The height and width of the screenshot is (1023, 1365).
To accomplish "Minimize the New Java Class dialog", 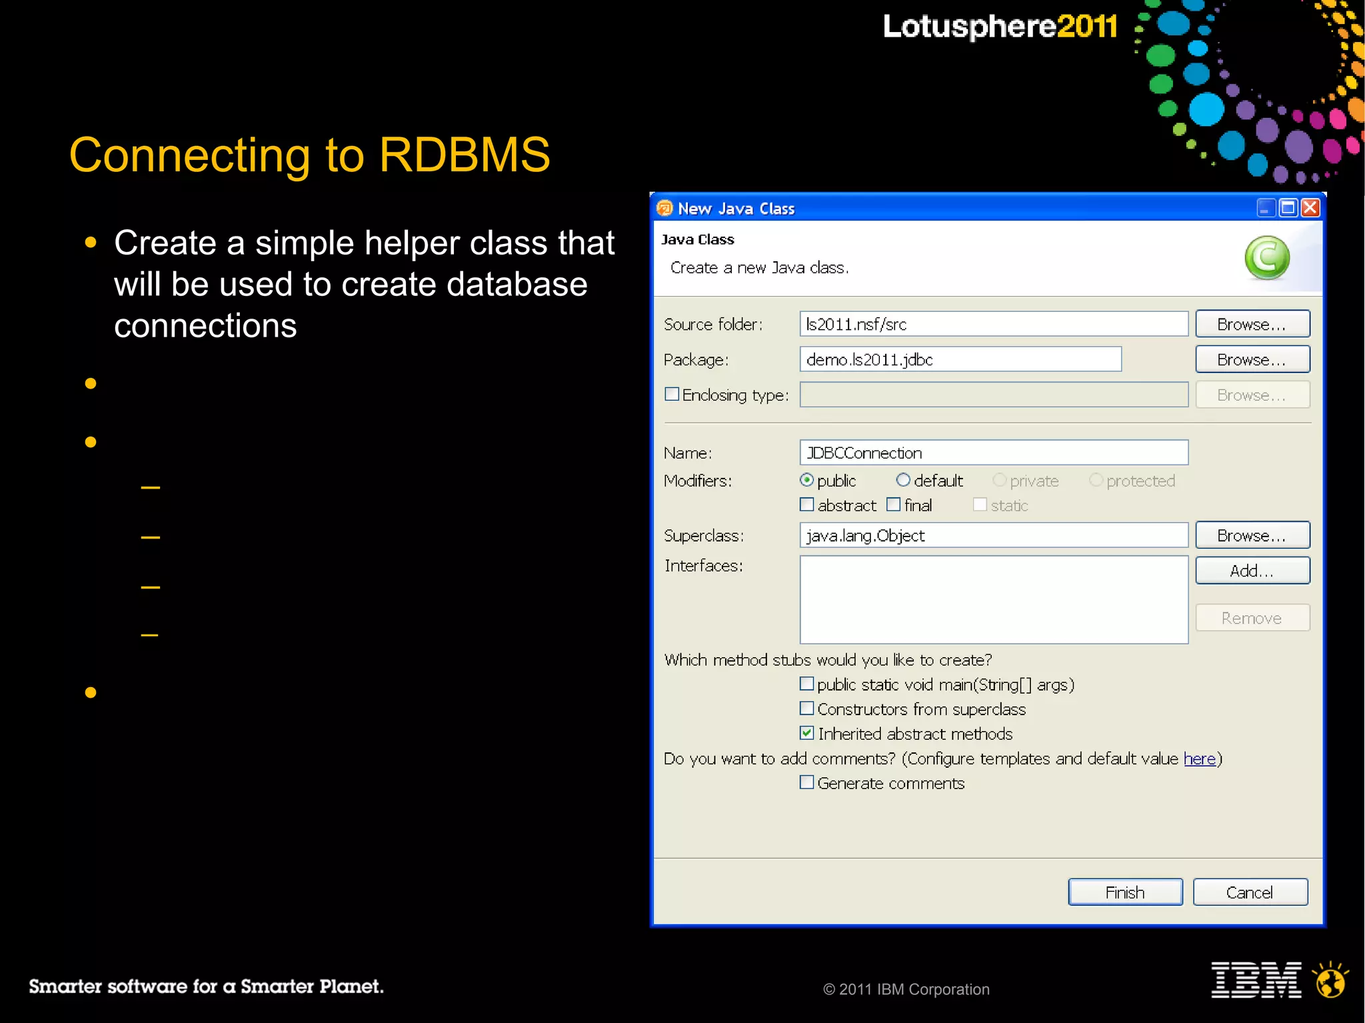I will (1266, 208).
